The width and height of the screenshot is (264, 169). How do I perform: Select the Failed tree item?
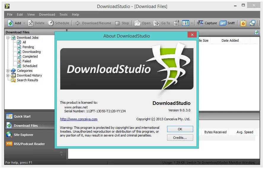[x=27, y=61]
